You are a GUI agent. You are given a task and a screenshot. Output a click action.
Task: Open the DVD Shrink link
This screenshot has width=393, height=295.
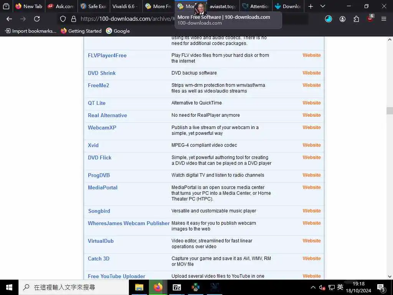(x=101, y=73)
